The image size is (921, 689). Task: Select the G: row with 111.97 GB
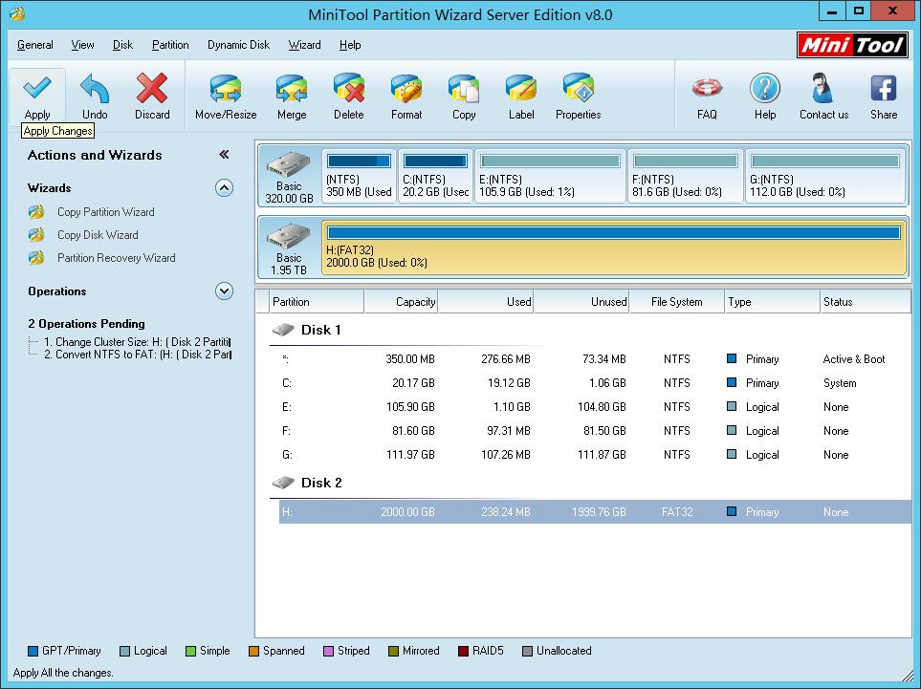(595, 455)
